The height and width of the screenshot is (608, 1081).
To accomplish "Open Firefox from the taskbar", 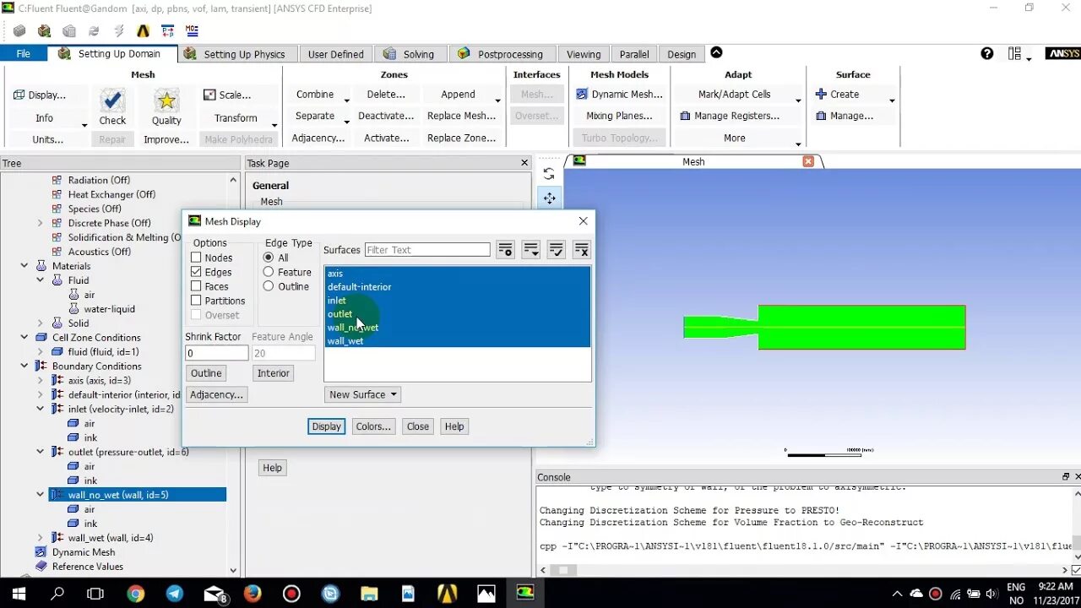I will click(x=253, y=594).
